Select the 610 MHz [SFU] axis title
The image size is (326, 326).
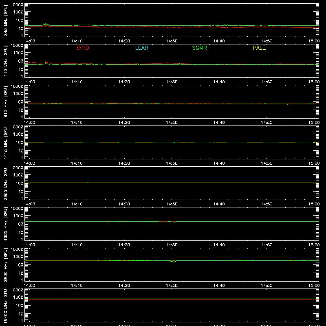tap(5, 101)
